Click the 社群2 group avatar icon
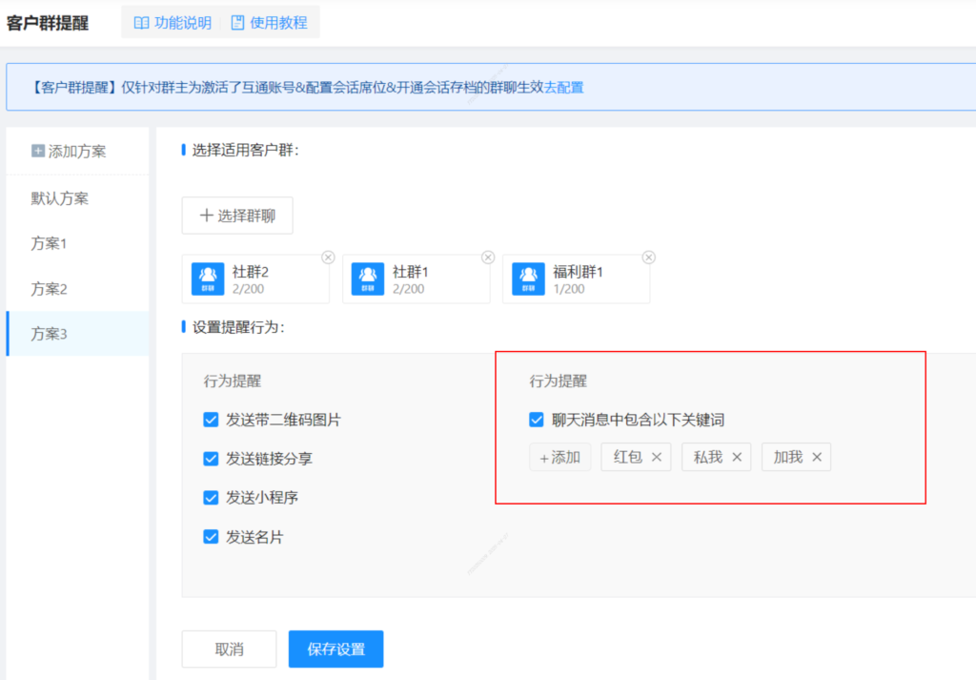976x680 pixels. [x=208, y=278]
